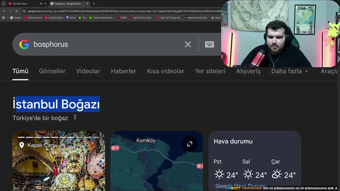
Task: Open the YouTube Music bookmark
Action: tap(54, 18)
